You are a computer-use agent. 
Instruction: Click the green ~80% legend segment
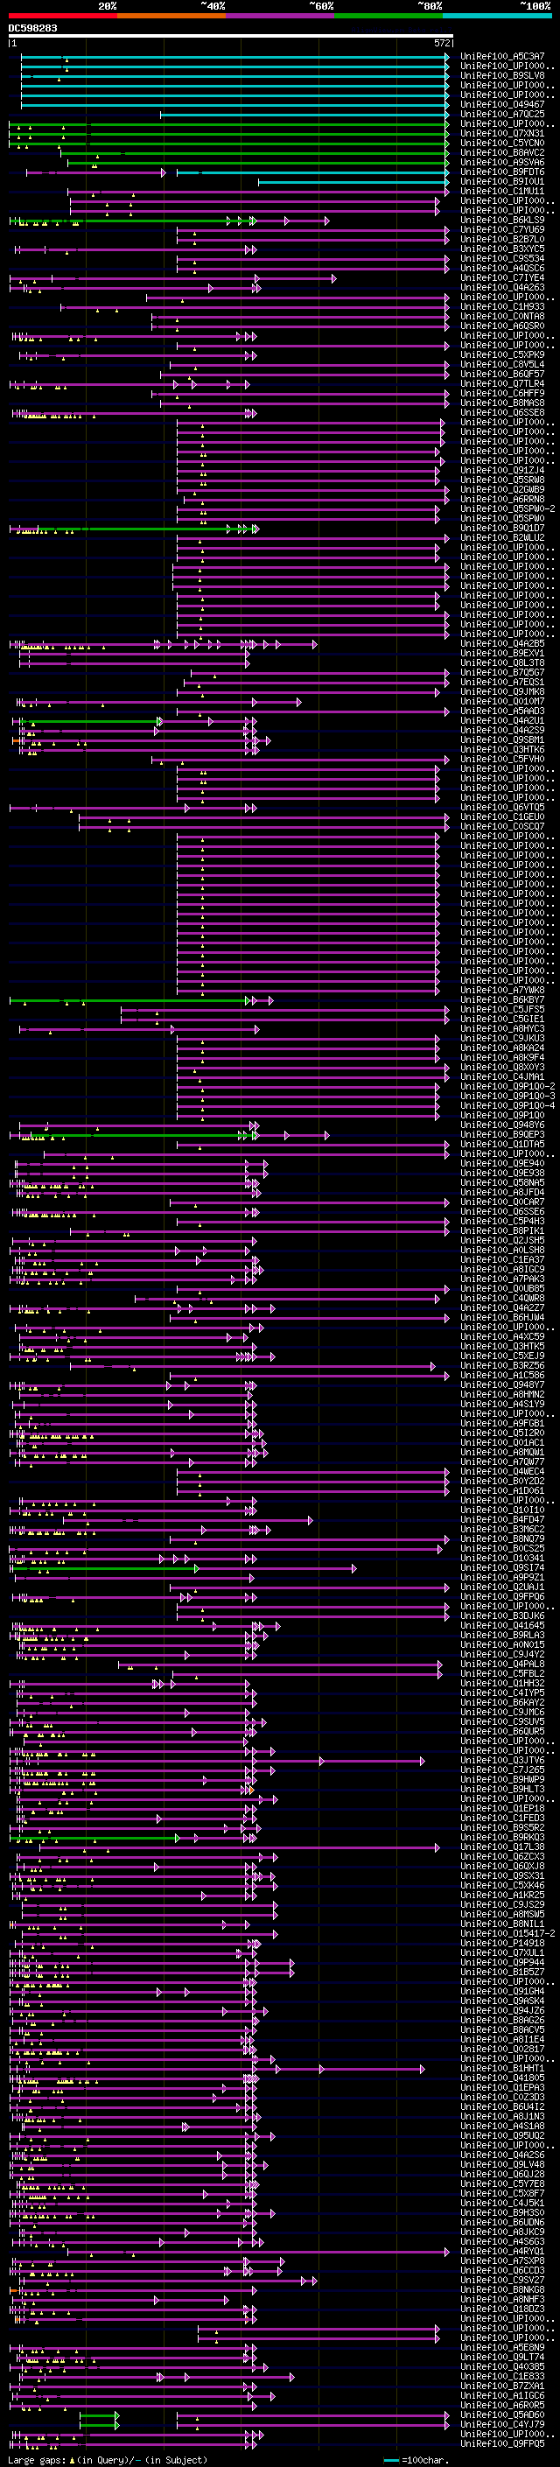click(x=388, y=16)
